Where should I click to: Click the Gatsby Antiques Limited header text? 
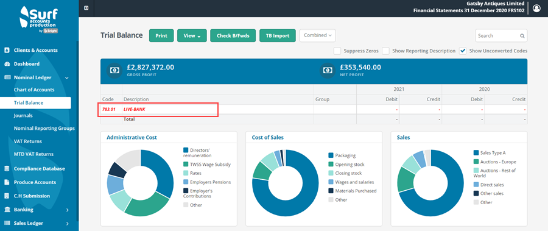coord(496,4)
